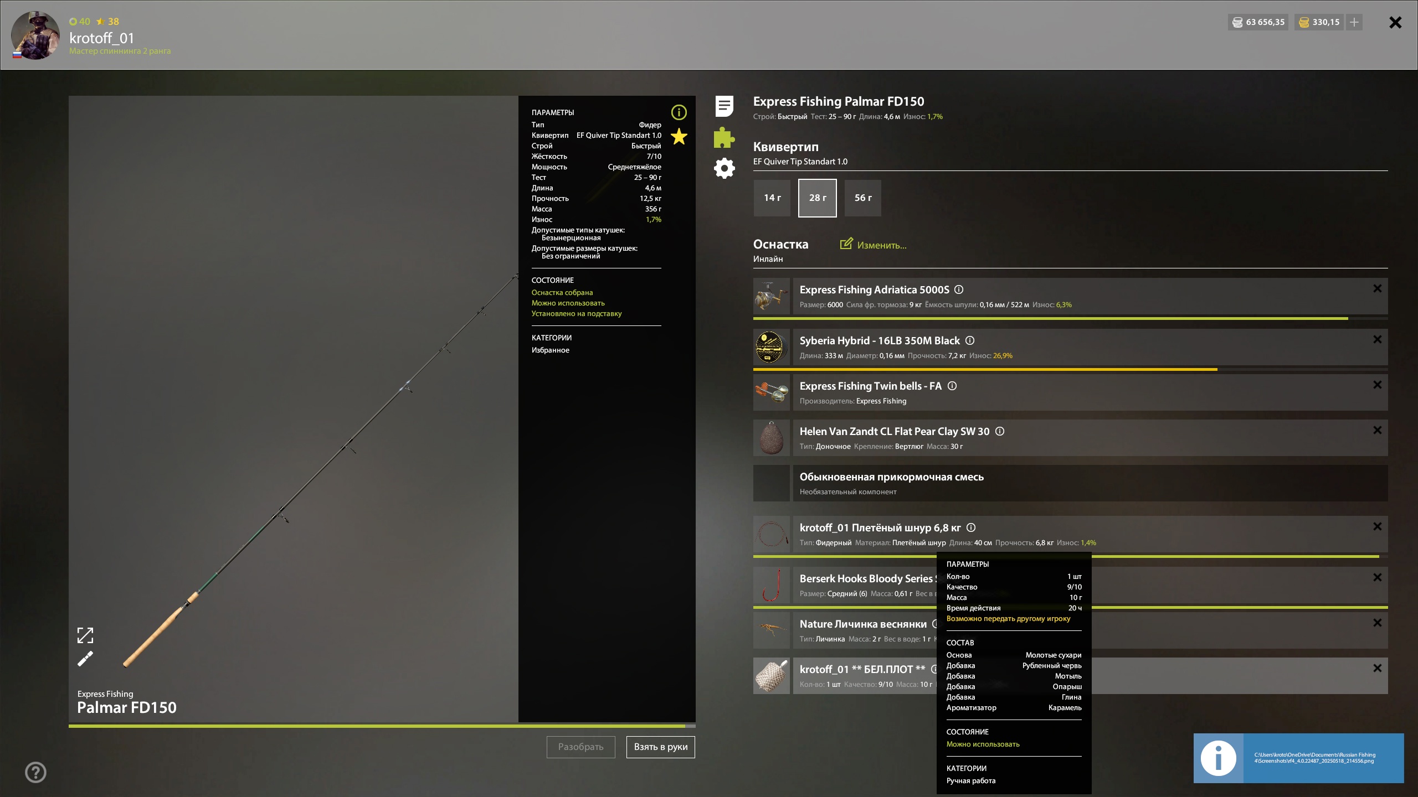The width and height of the screenshot is (1418, 797).
Task: Remove the Adriatica 5000S reel
Action: 1378,288
